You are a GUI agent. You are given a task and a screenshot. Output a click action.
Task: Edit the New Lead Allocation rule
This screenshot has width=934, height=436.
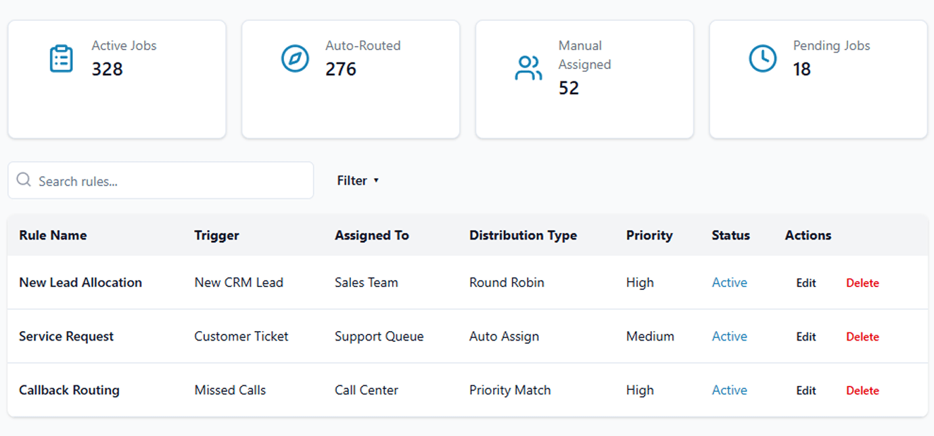pyautogui.click(x=806, y=283)
